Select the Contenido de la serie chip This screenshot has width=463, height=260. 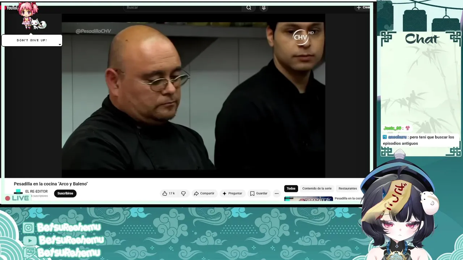click(x=317, y=188)
